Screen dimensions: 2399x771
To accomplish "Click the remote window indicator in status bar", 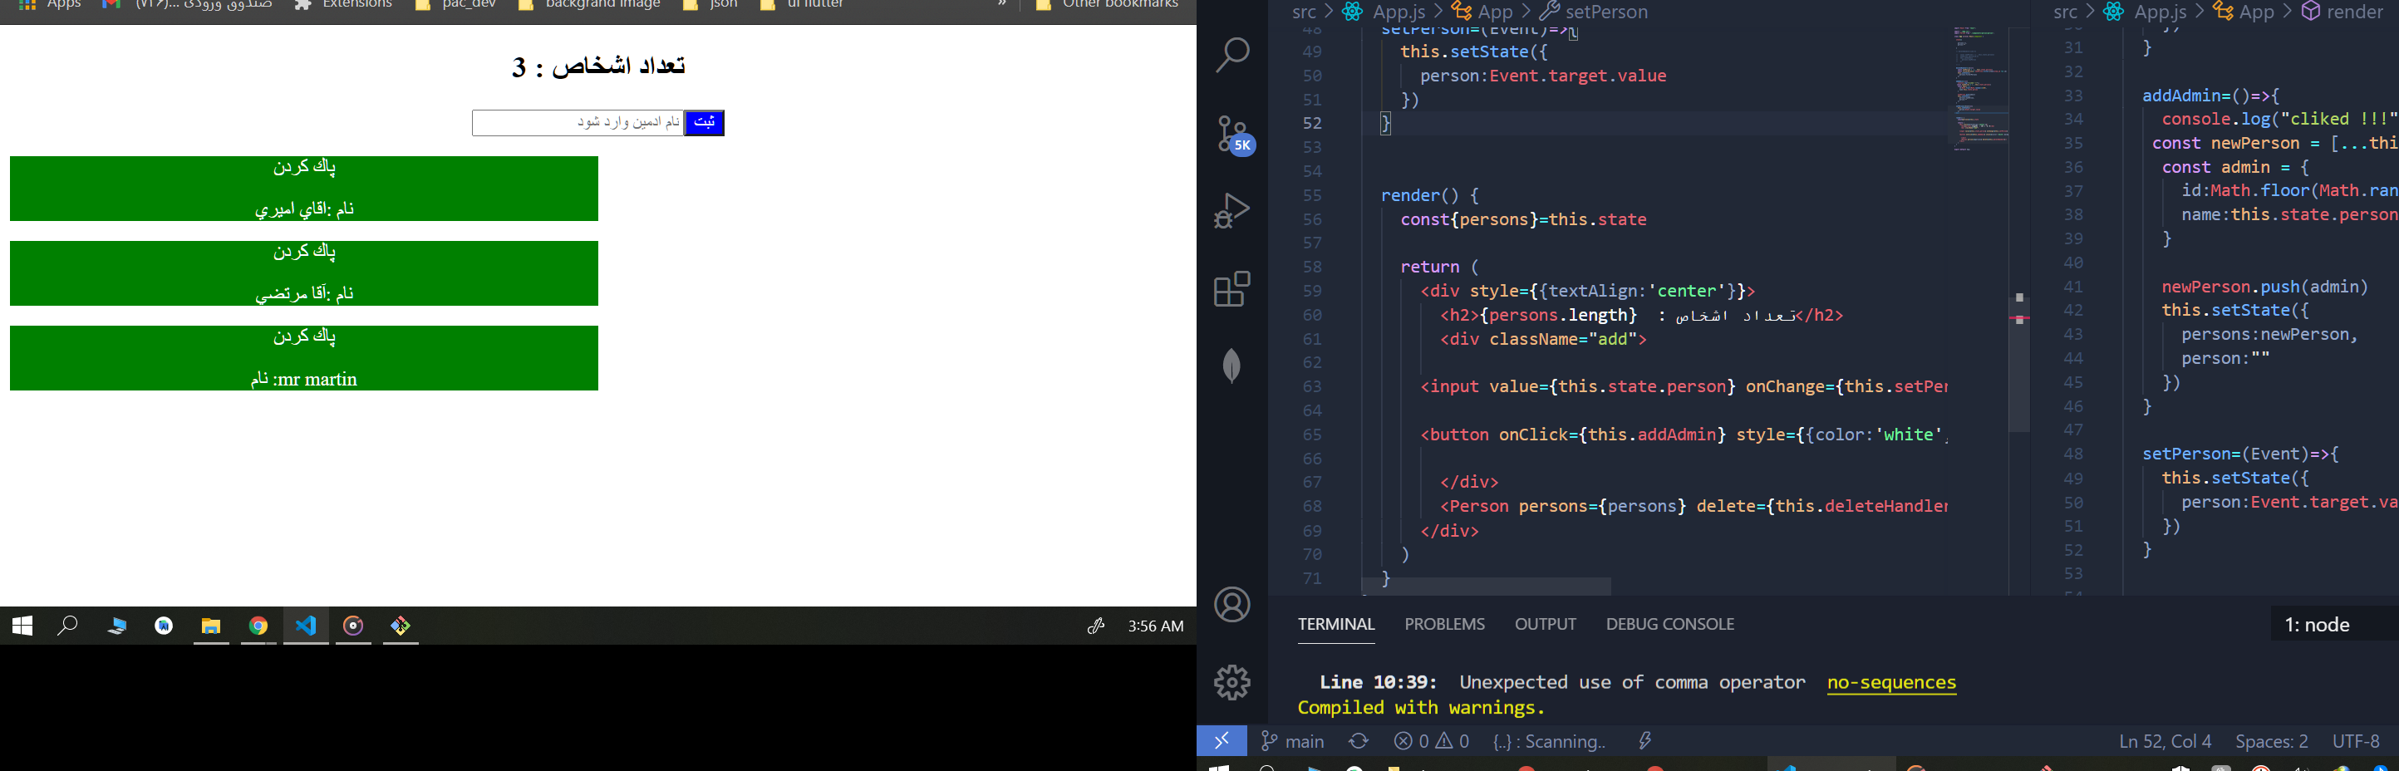I will (1221, 740).
